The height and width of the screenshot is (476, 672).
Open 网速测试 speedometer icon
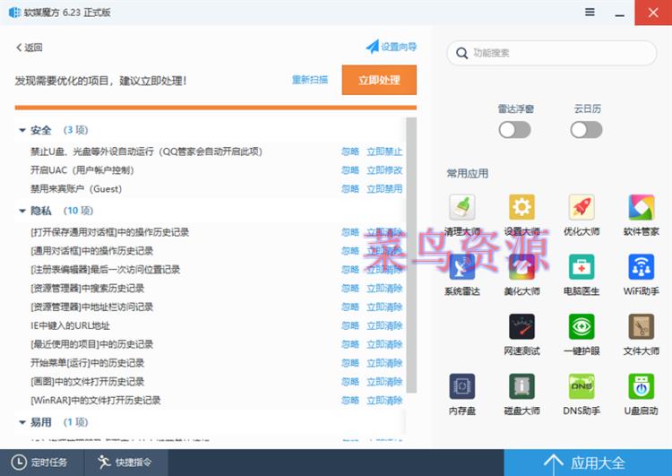click(x=521, y=327)
